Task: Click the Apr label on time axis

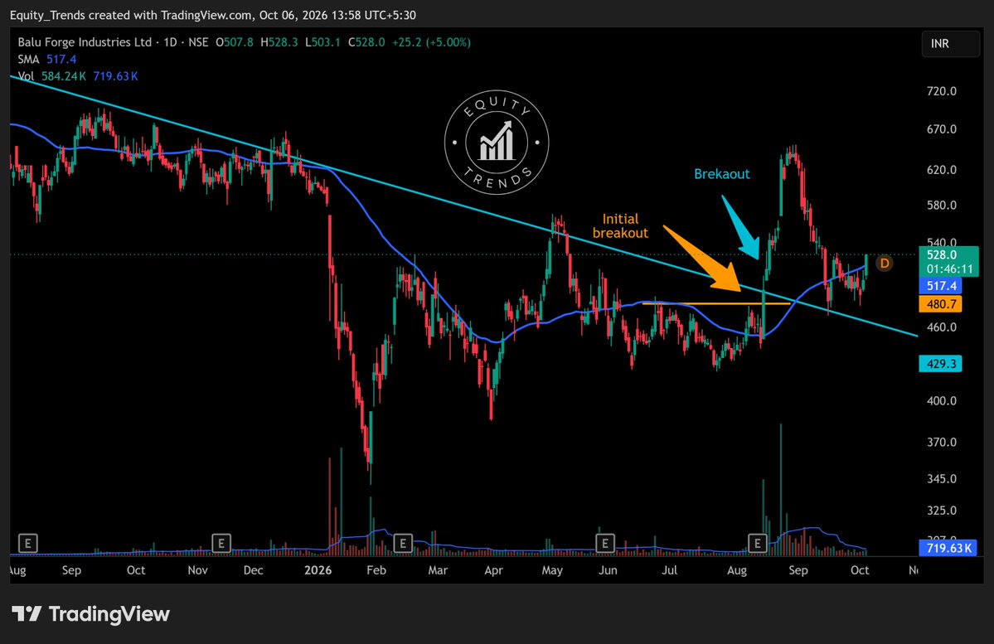Action: pos(493,570)
